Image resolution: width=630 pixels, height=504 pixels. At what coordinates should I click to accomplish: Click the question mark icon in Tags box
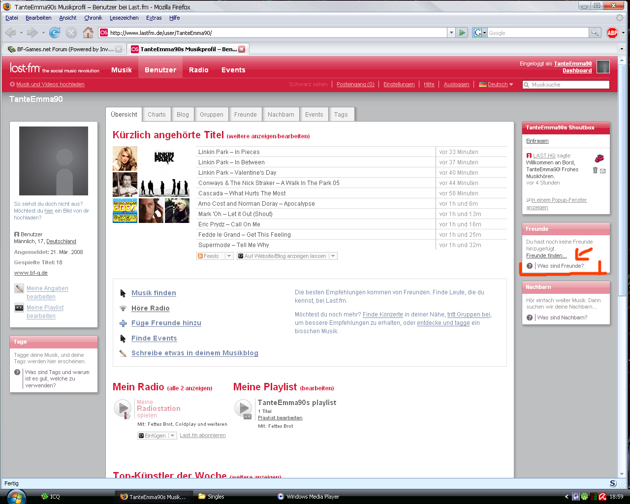coord(17,372)
